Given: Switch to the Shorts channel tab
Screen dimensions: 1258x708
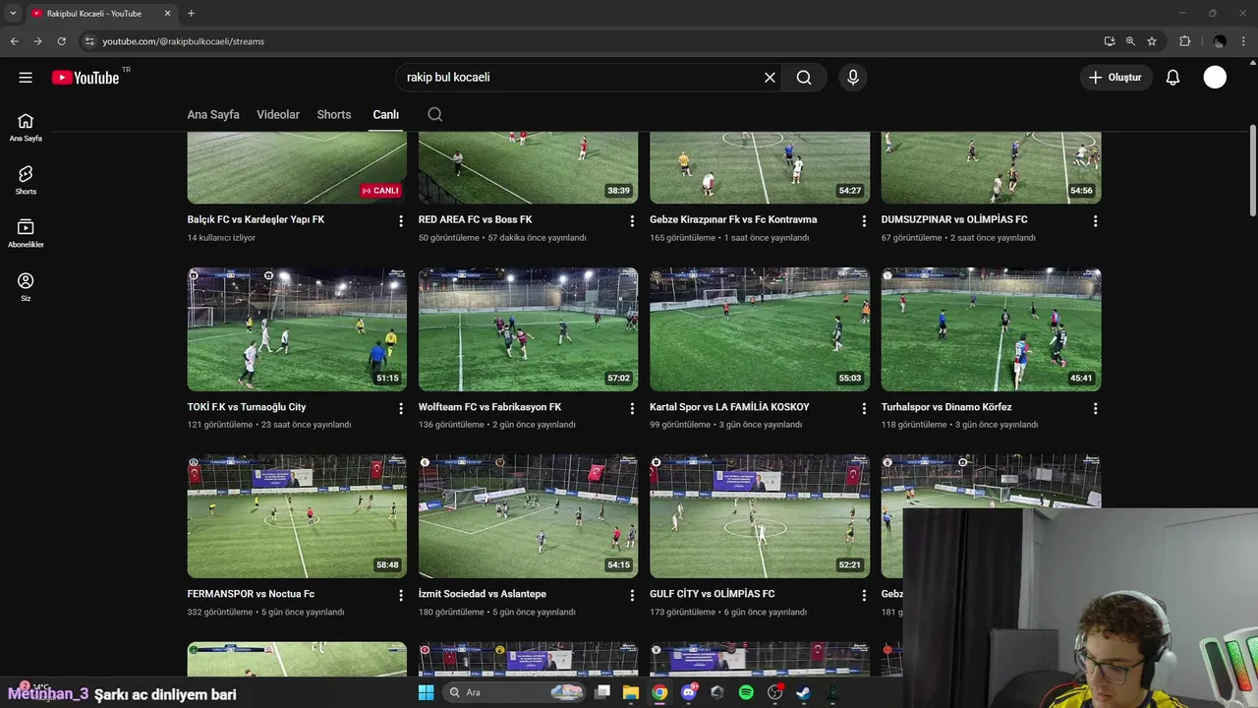Looking at the screenshot, I should (x=334, y=114).
